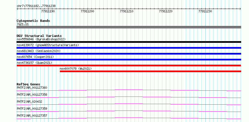Select PHTF2|NM_001127359 transcript label

[x=32, y=109]
